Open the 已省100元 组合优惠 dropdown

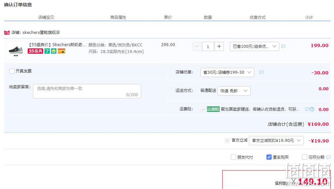[x=254, y=46]
